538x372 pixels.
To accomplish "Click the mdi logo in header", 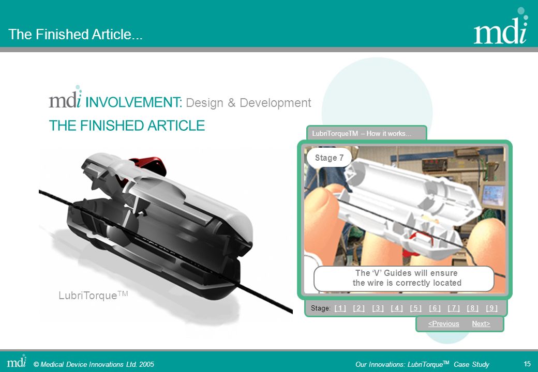I will point(501,26).
